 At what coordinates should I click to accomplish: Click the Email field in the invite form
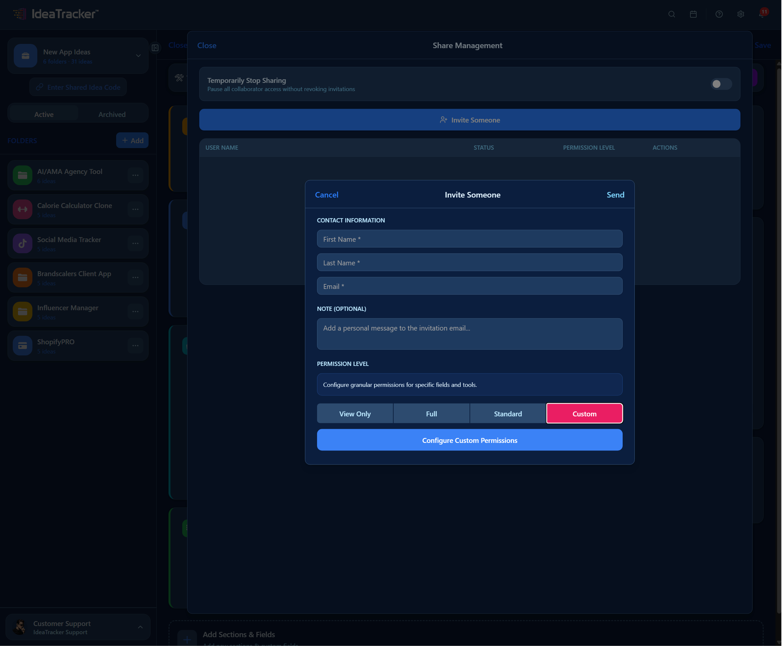tap(470, 286)
